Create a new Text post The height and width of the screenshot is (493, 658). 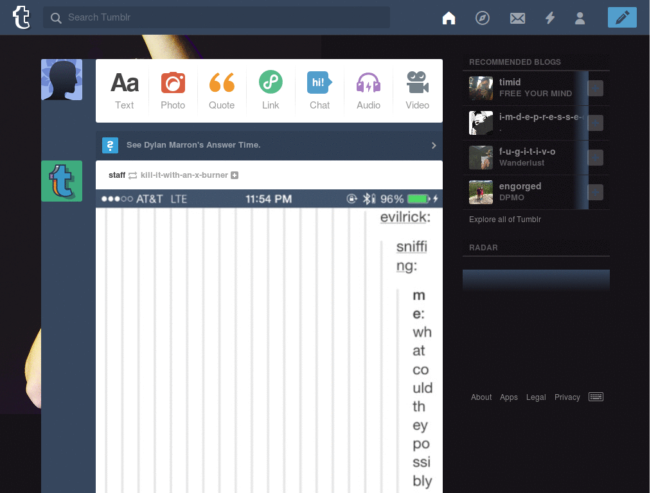point(125,91)
